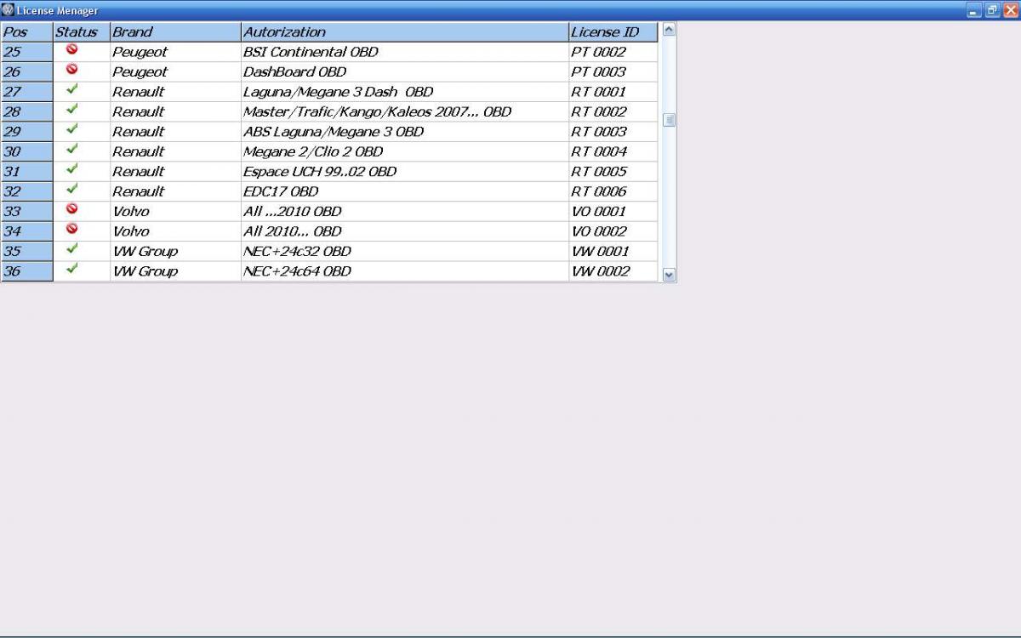
Task: Click the status check for NEC+24c64 OBD
Action: tap(71, 269)
